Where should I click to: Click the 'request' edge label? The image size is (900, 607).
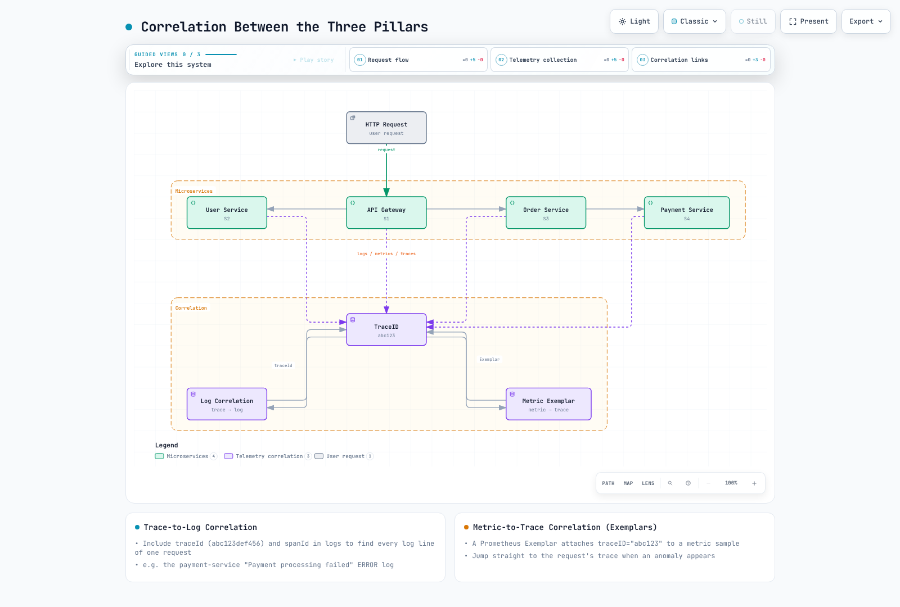coord(386,150)
